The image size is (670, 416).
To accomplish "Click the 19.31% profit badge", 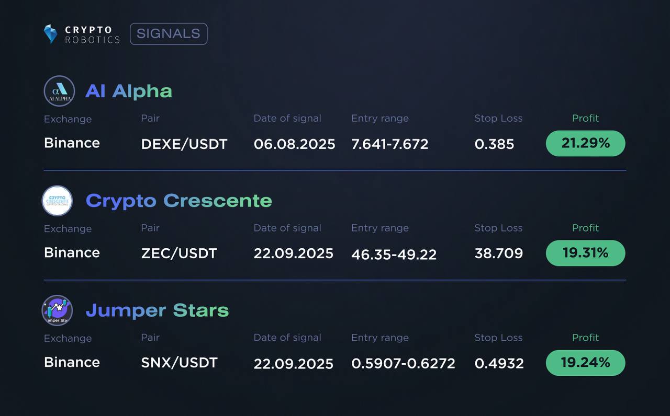I will coord(585,253).
